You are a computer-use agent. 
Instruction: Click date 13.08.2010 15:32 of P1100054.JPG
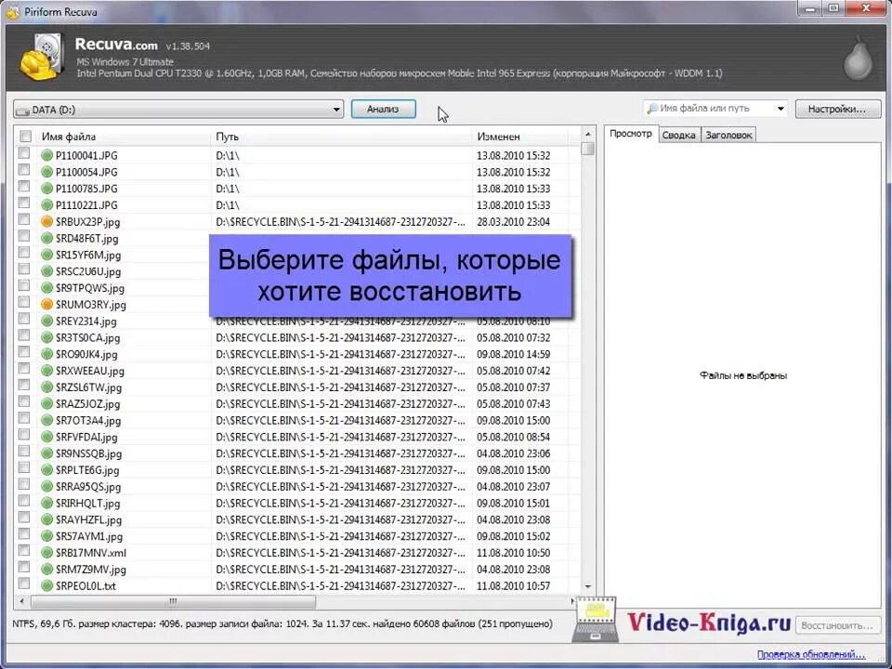(513, 172)
